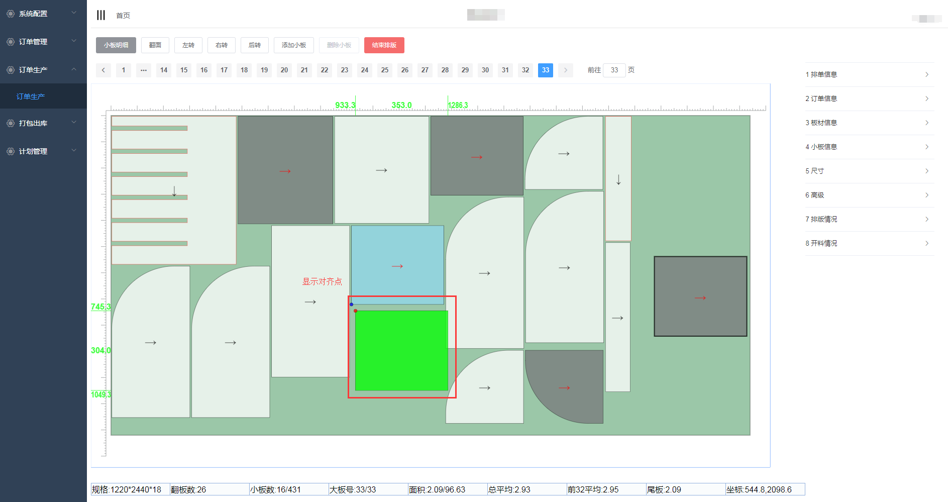Select the bright green panel piece
Image resolution: width=948 pixels, height=502 pixels.
pos(401,350)
